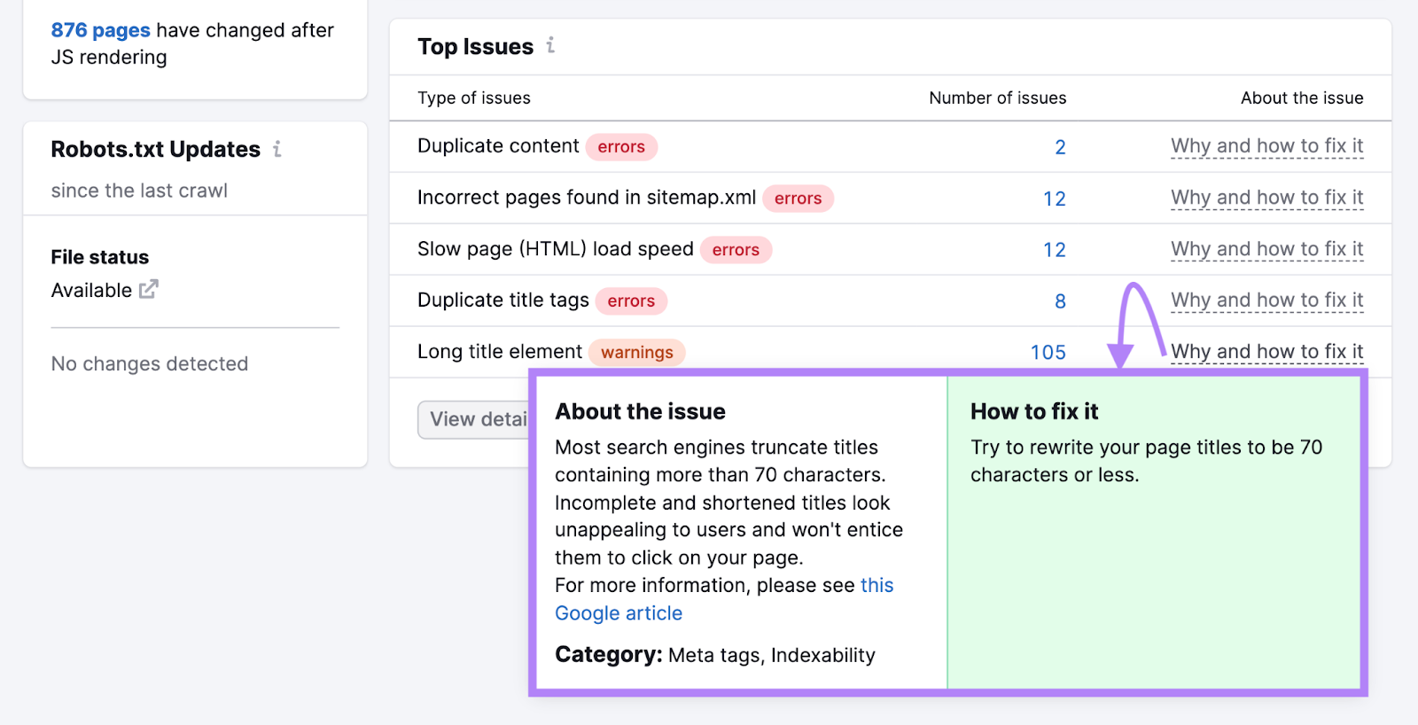Viewport: 1418px width, 725px height.
Task: Click the 'File status' label
Action: click(100, 257)
